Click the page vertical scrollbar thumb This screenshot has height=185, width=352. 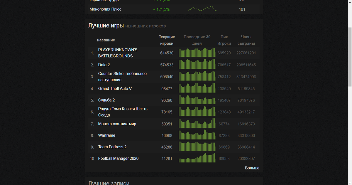coord(350,57)
